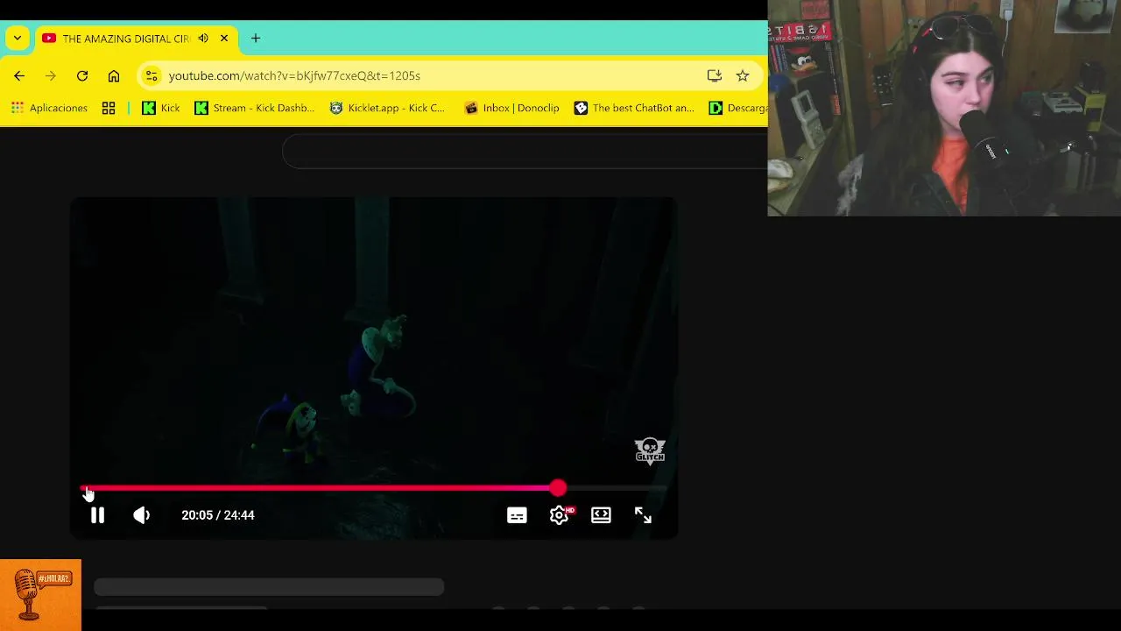Image resolution: width=1121 pixels, height=631 pixels.
Task: Close THE AMAZING DIGITAL CIRCUS tab
Action: (x=224, y=39)
